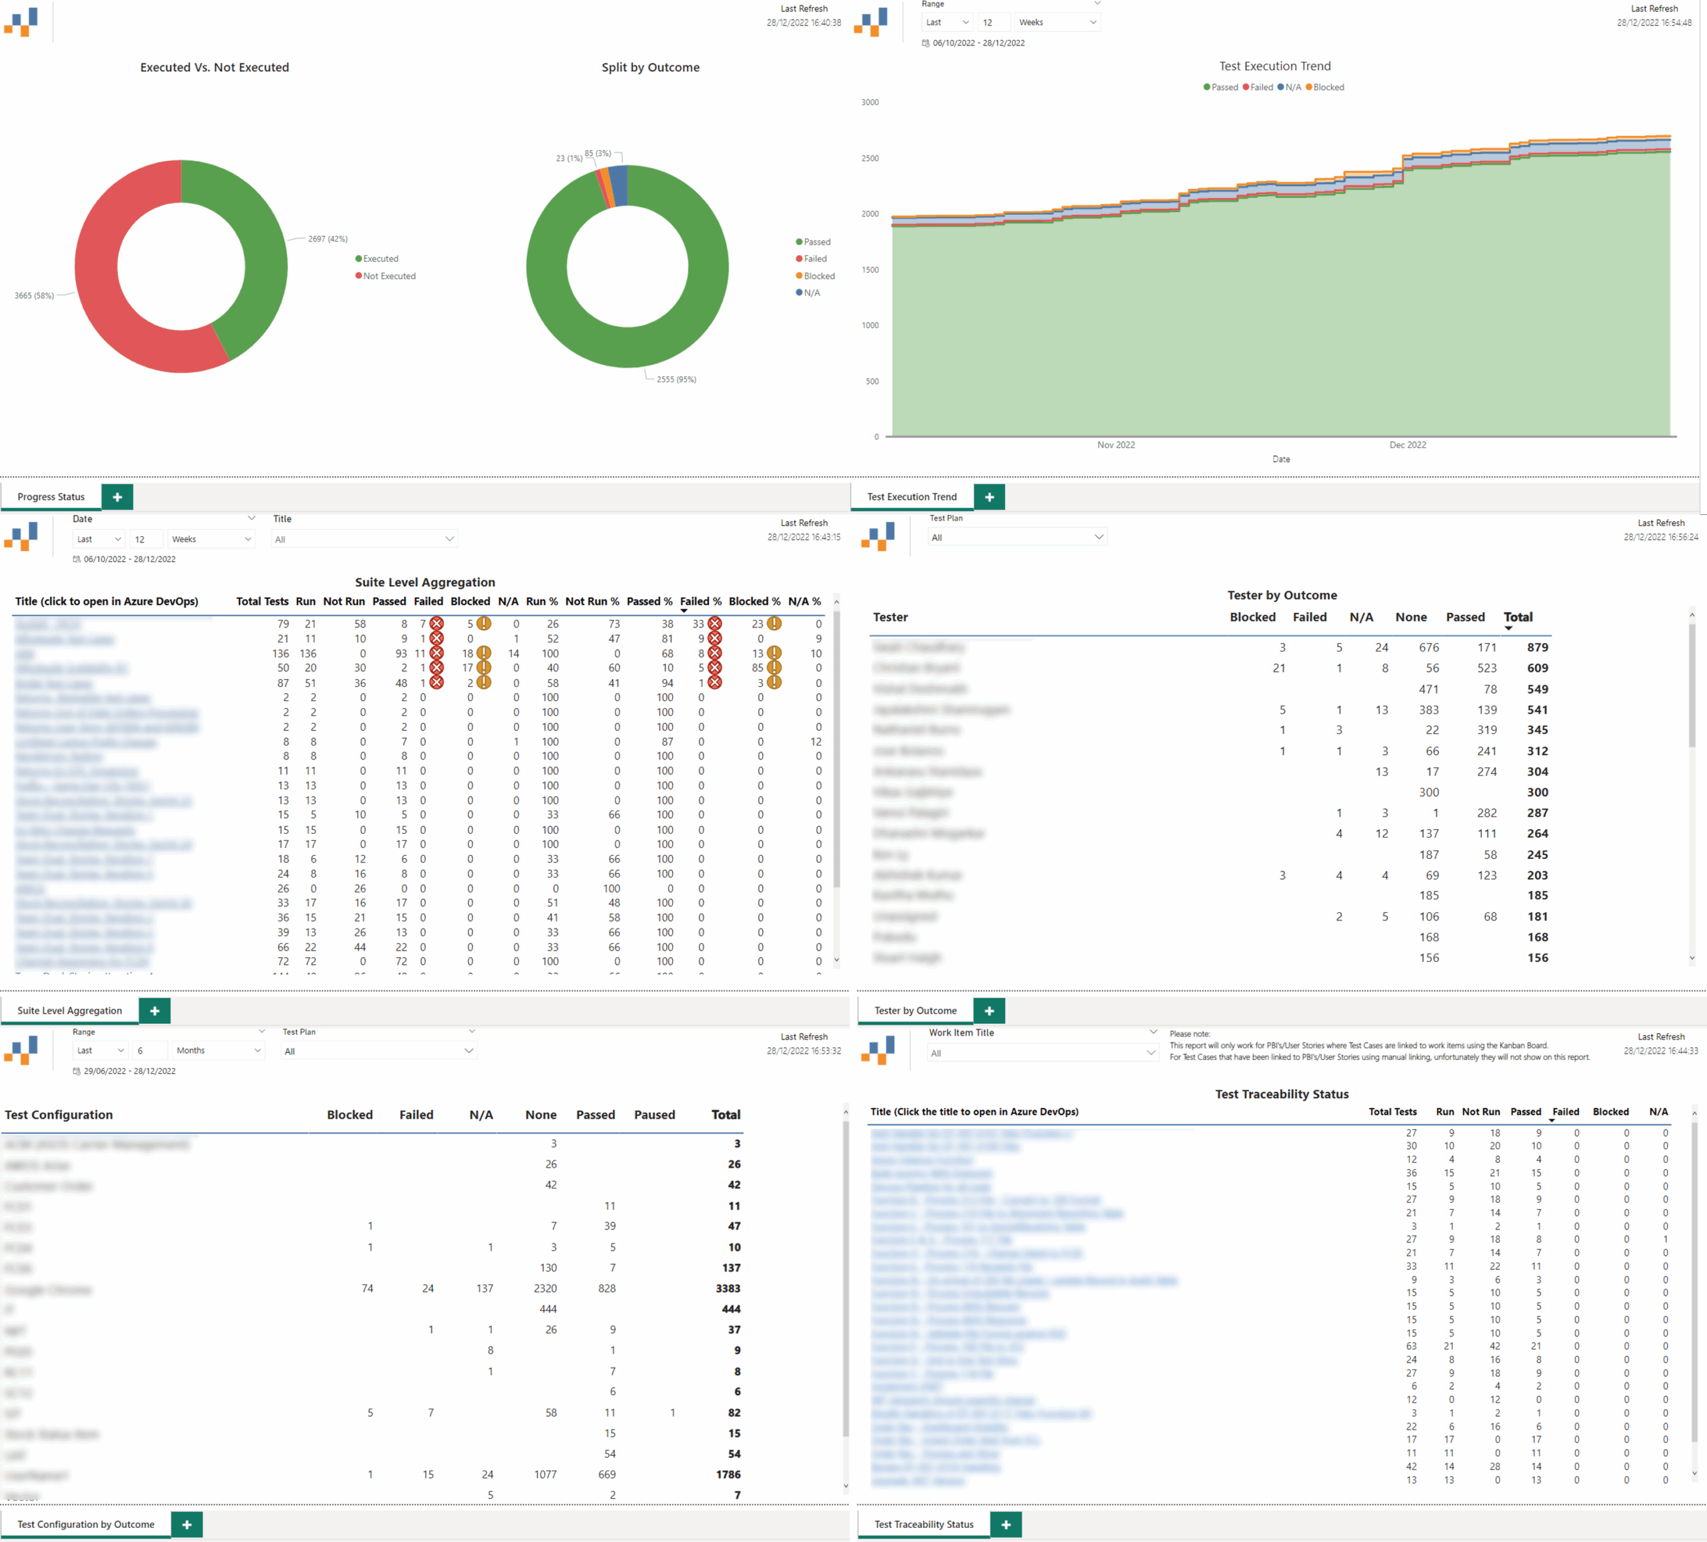Screen dimensions: 1707x1542
Task: Open the Weeks dropdown in the Date filter
Action: pyautogui.click(x=210, y=538)
